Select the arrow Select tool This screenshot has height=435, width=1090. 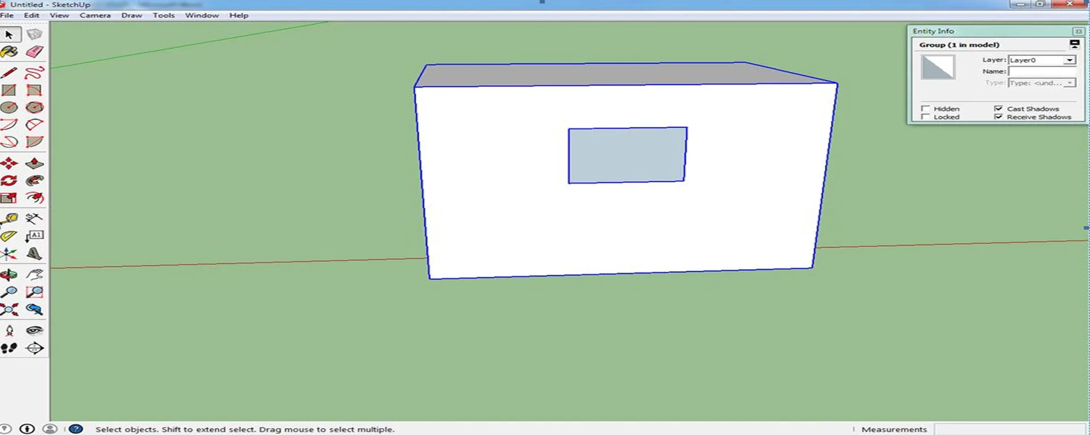(x=10, y=35)
